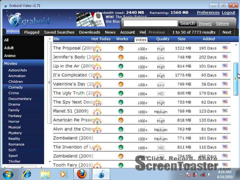
Task: Open the Videos tab
Action: tap(13, 31)
